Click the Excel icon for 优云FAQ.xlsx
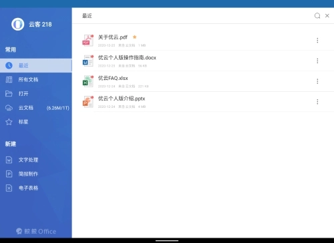Screen dimensions: 334x243 tap(88, 81)
